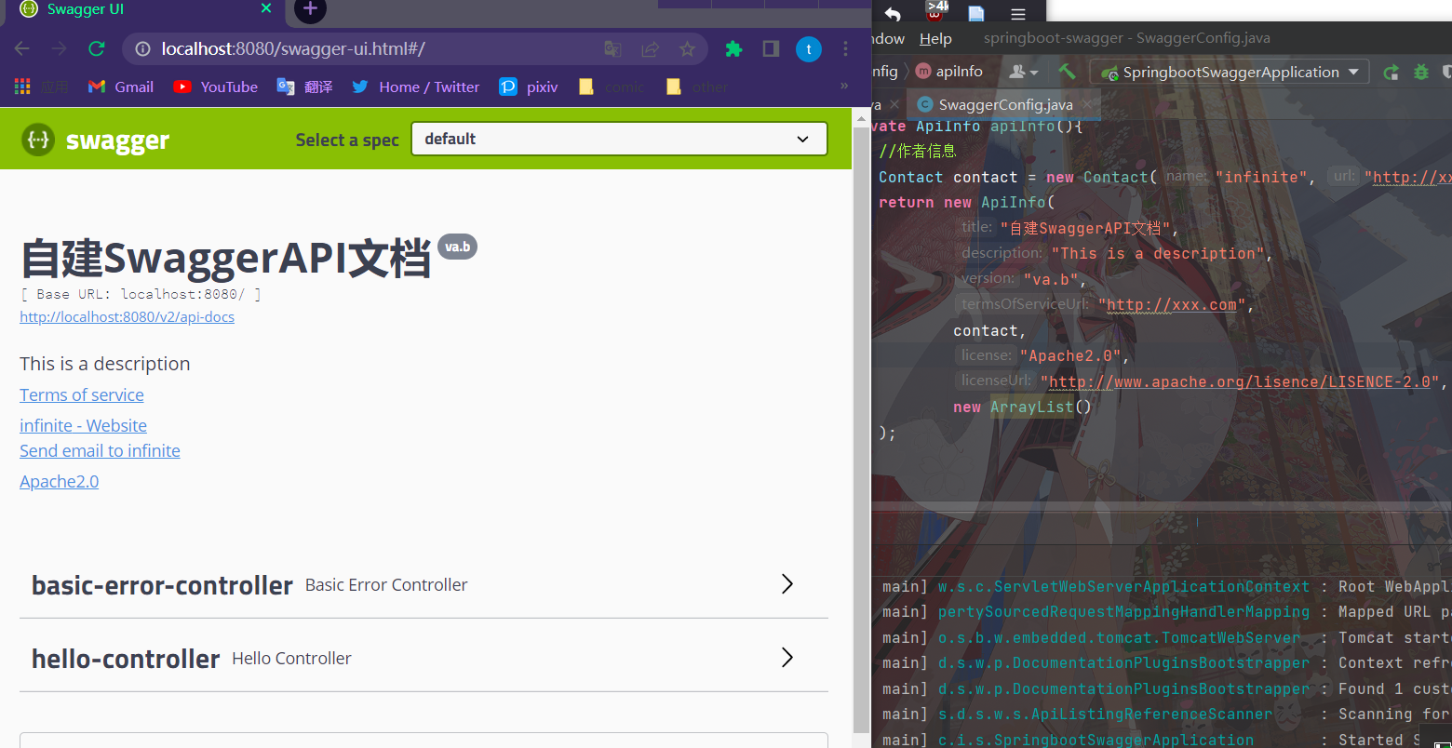Viewport: 1452px width, 748px height.
Task: Click the SpringbootSwaggerApplication log entry
Action: pos(1096,740)
